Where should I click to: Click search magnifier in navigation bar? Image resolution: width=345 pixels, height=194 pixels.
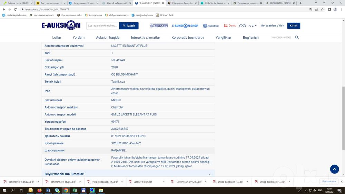[x=297, y=38]
